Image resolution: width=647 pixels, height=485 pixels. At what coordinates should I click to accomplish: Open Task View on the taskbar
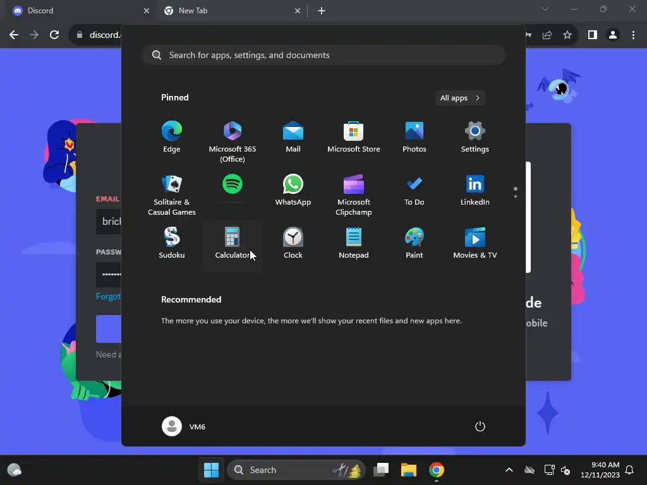tap(381, 470)
